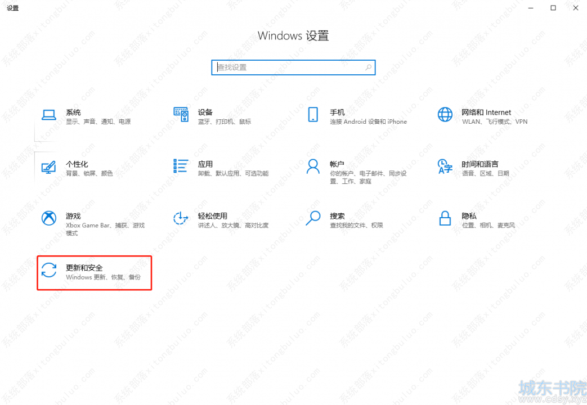The width and height of the screenshot is (587, 405).
Task: Click the text 查找我的文件、权限
Action: [x=356, y=226]
